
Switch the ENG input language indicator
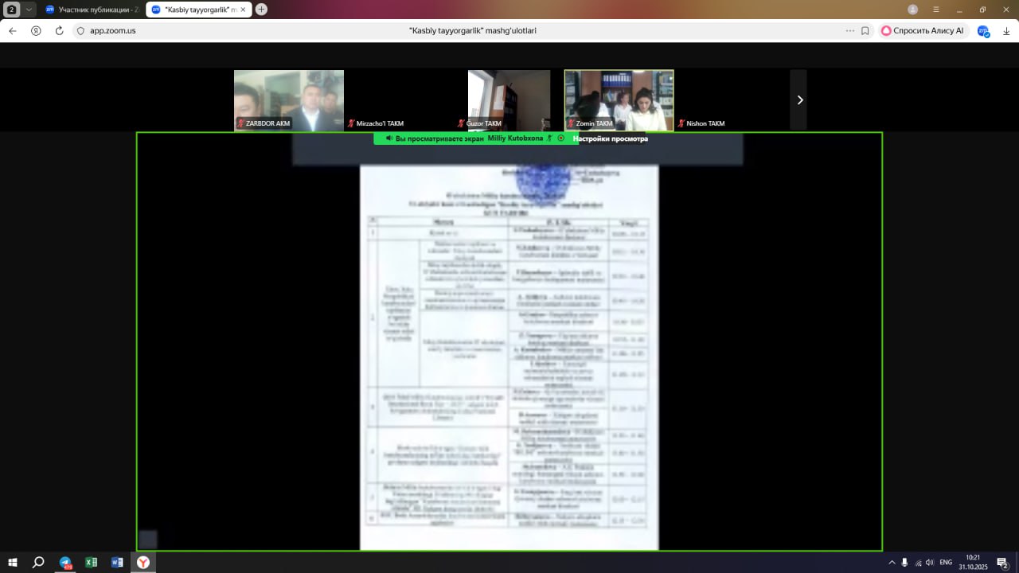pyautogui.click(x=946, y=563)
